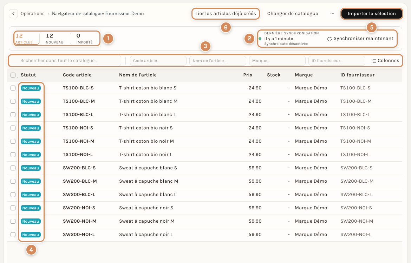The height and width of the screenshot is (263, 411).
Task: Click the Nom de l'article filter field
Action: 217,61
